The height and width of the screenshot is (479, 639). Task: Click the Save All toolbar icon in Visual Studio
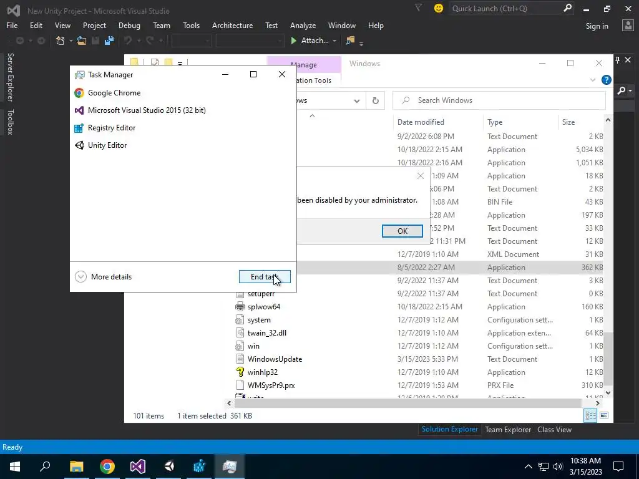click(x=109, y=41)
